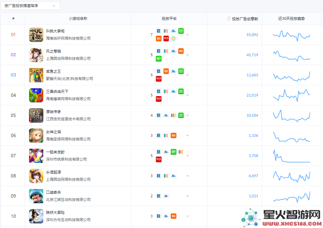The height and width of the screenshot is (228, 323).
Task: Click the colorful bars icon in 原始传奇 row
Action: (173, 115)
